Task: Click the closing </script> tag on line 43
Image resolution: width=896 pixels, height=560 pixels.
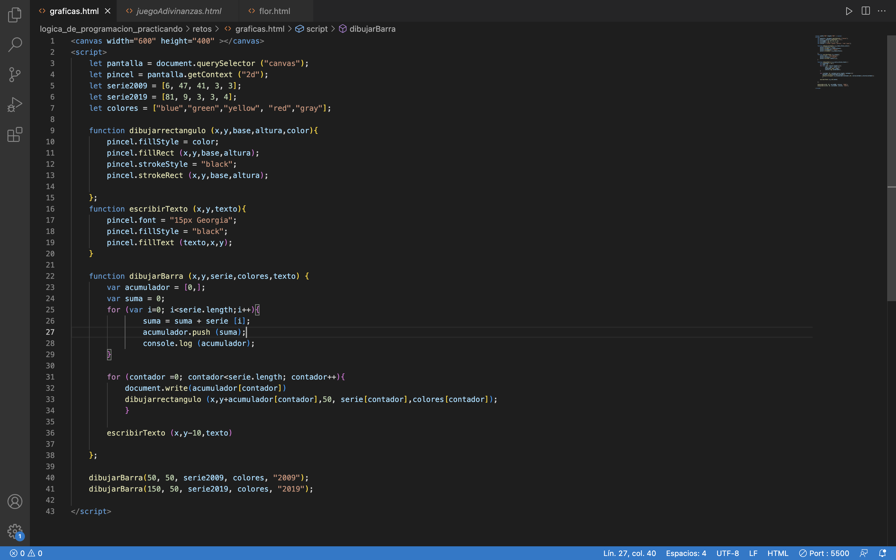Action: [91, 511]
